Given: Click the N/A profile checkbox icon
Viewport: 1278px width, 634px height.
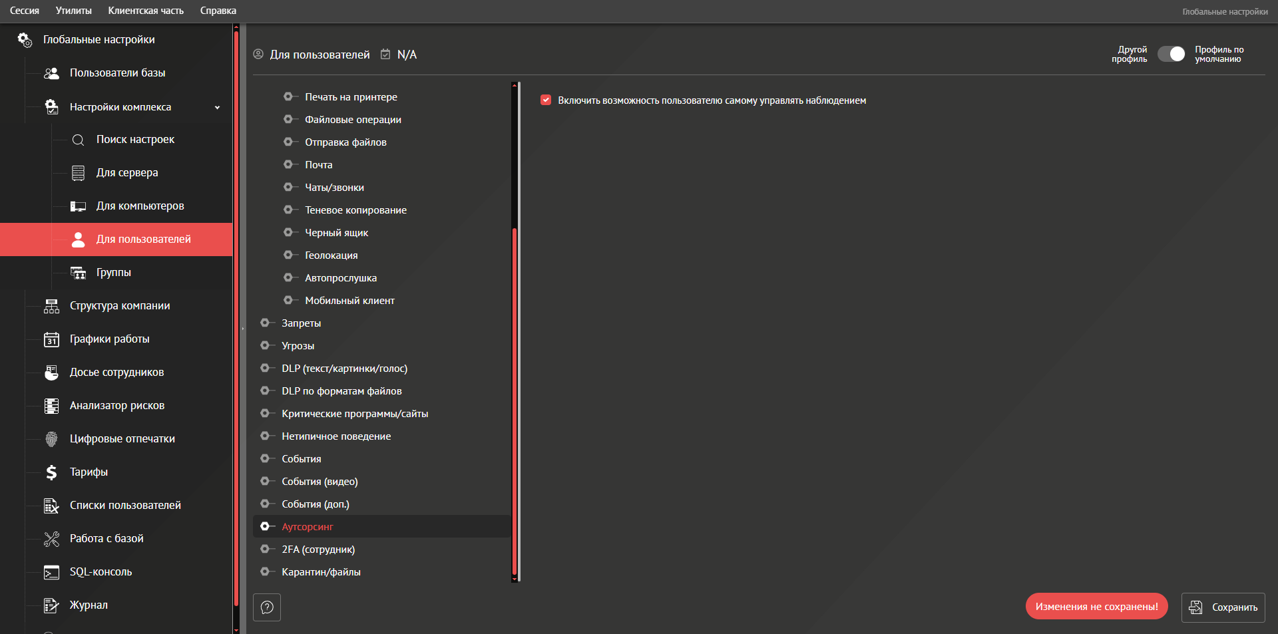Looking at the screenshot, I should (385, 55).
